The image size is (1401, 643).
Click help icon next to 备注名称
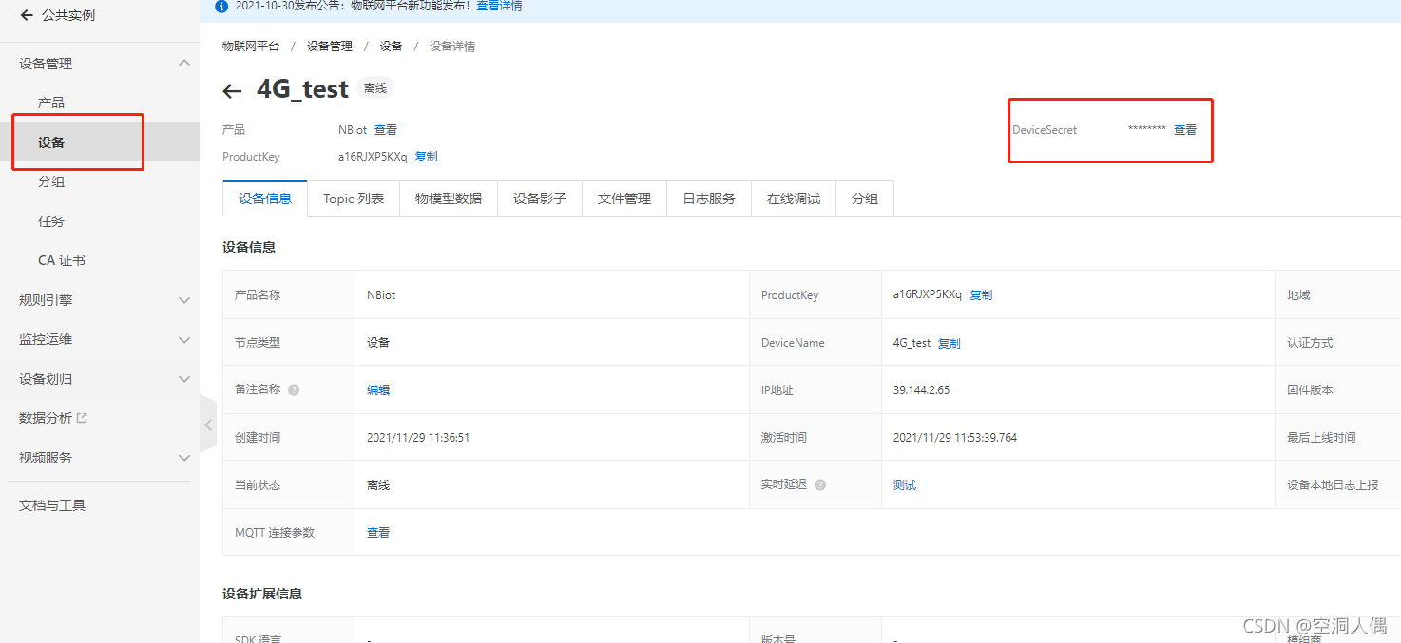(x=294, y=389)
